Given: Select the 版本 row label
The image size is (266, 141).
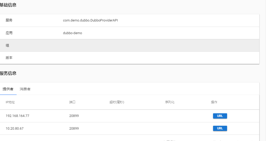Looking at the screenshot, I should [x=9, y=58].
